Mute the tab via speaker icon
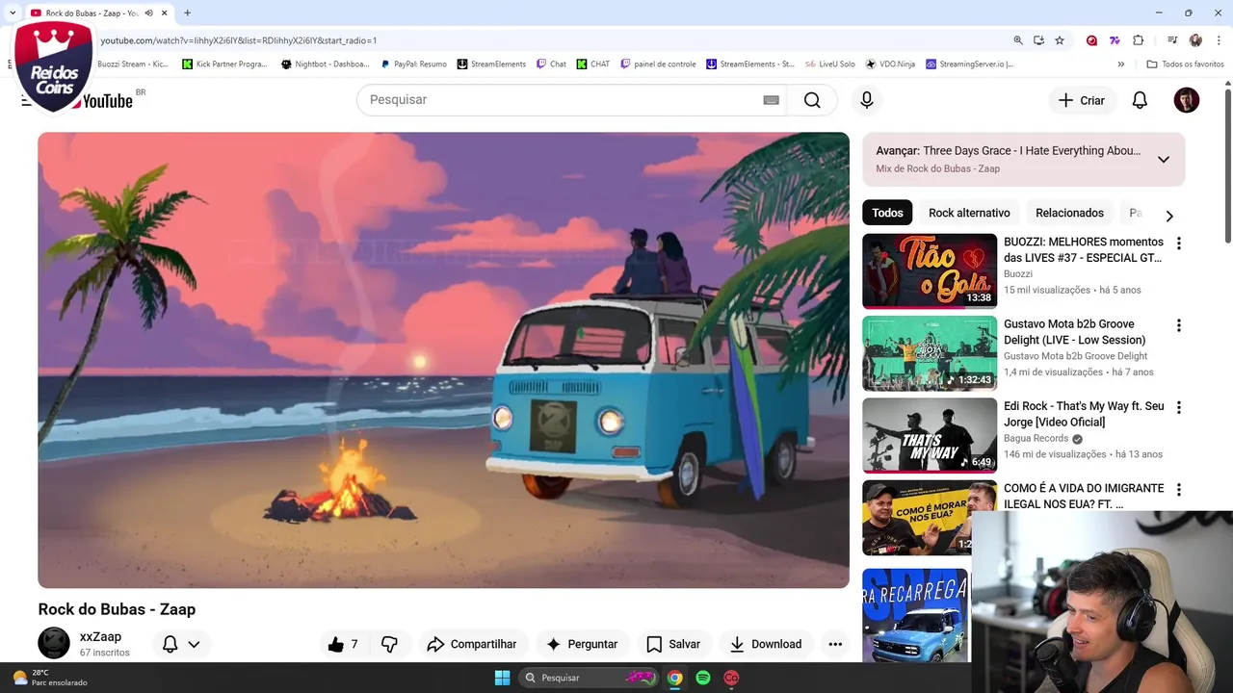The image size is (1233, 693). point(148,13)
